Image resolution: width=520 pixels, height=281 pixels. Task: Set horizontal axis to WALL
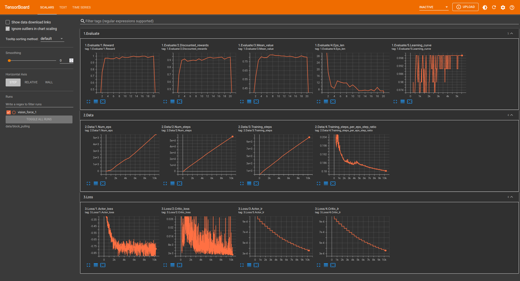pos(49,82)
